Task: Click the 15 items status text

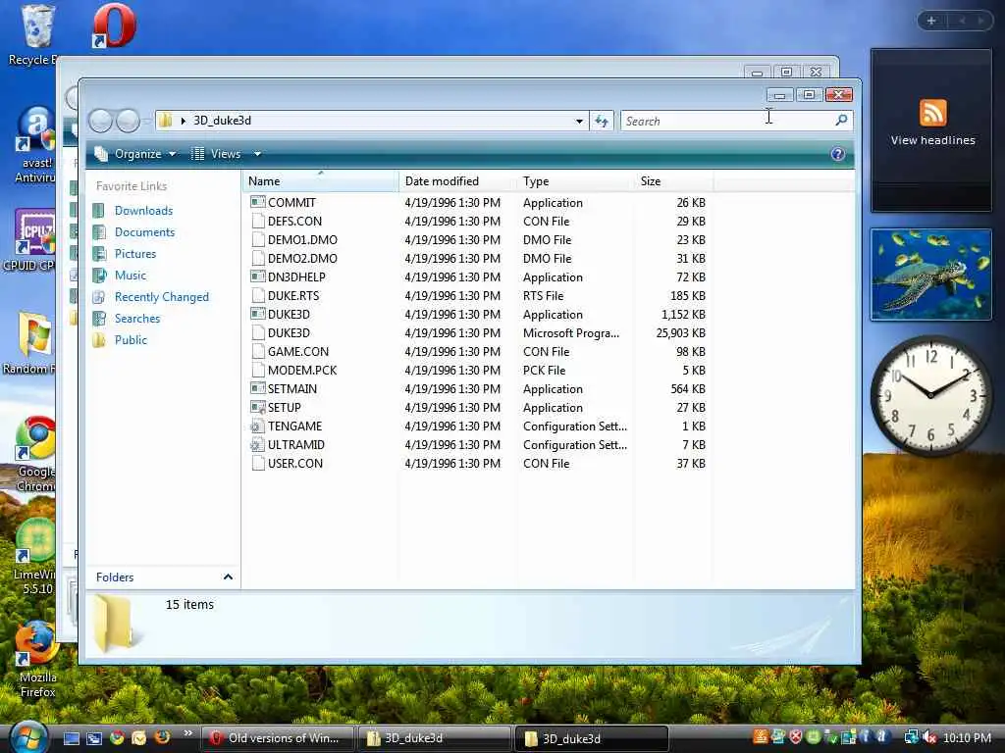Action: pyautogui.click(x=189, y=604)
